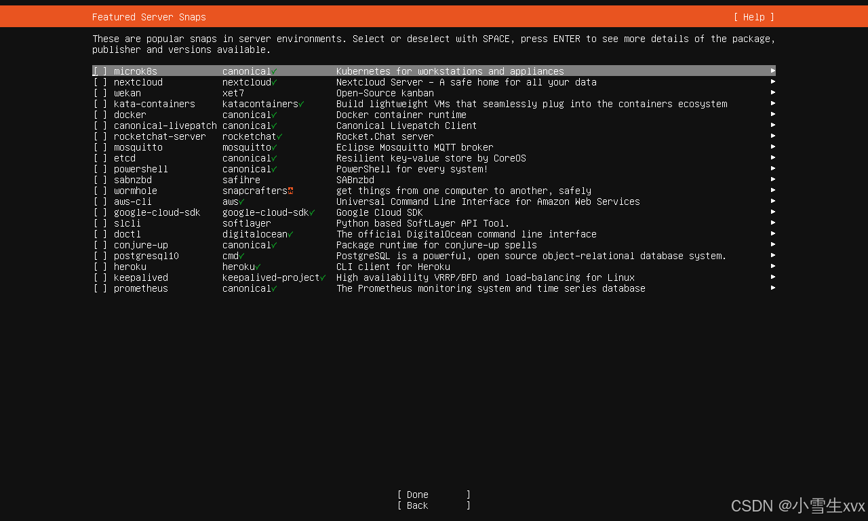Click the softlayer publisher name

247,223
